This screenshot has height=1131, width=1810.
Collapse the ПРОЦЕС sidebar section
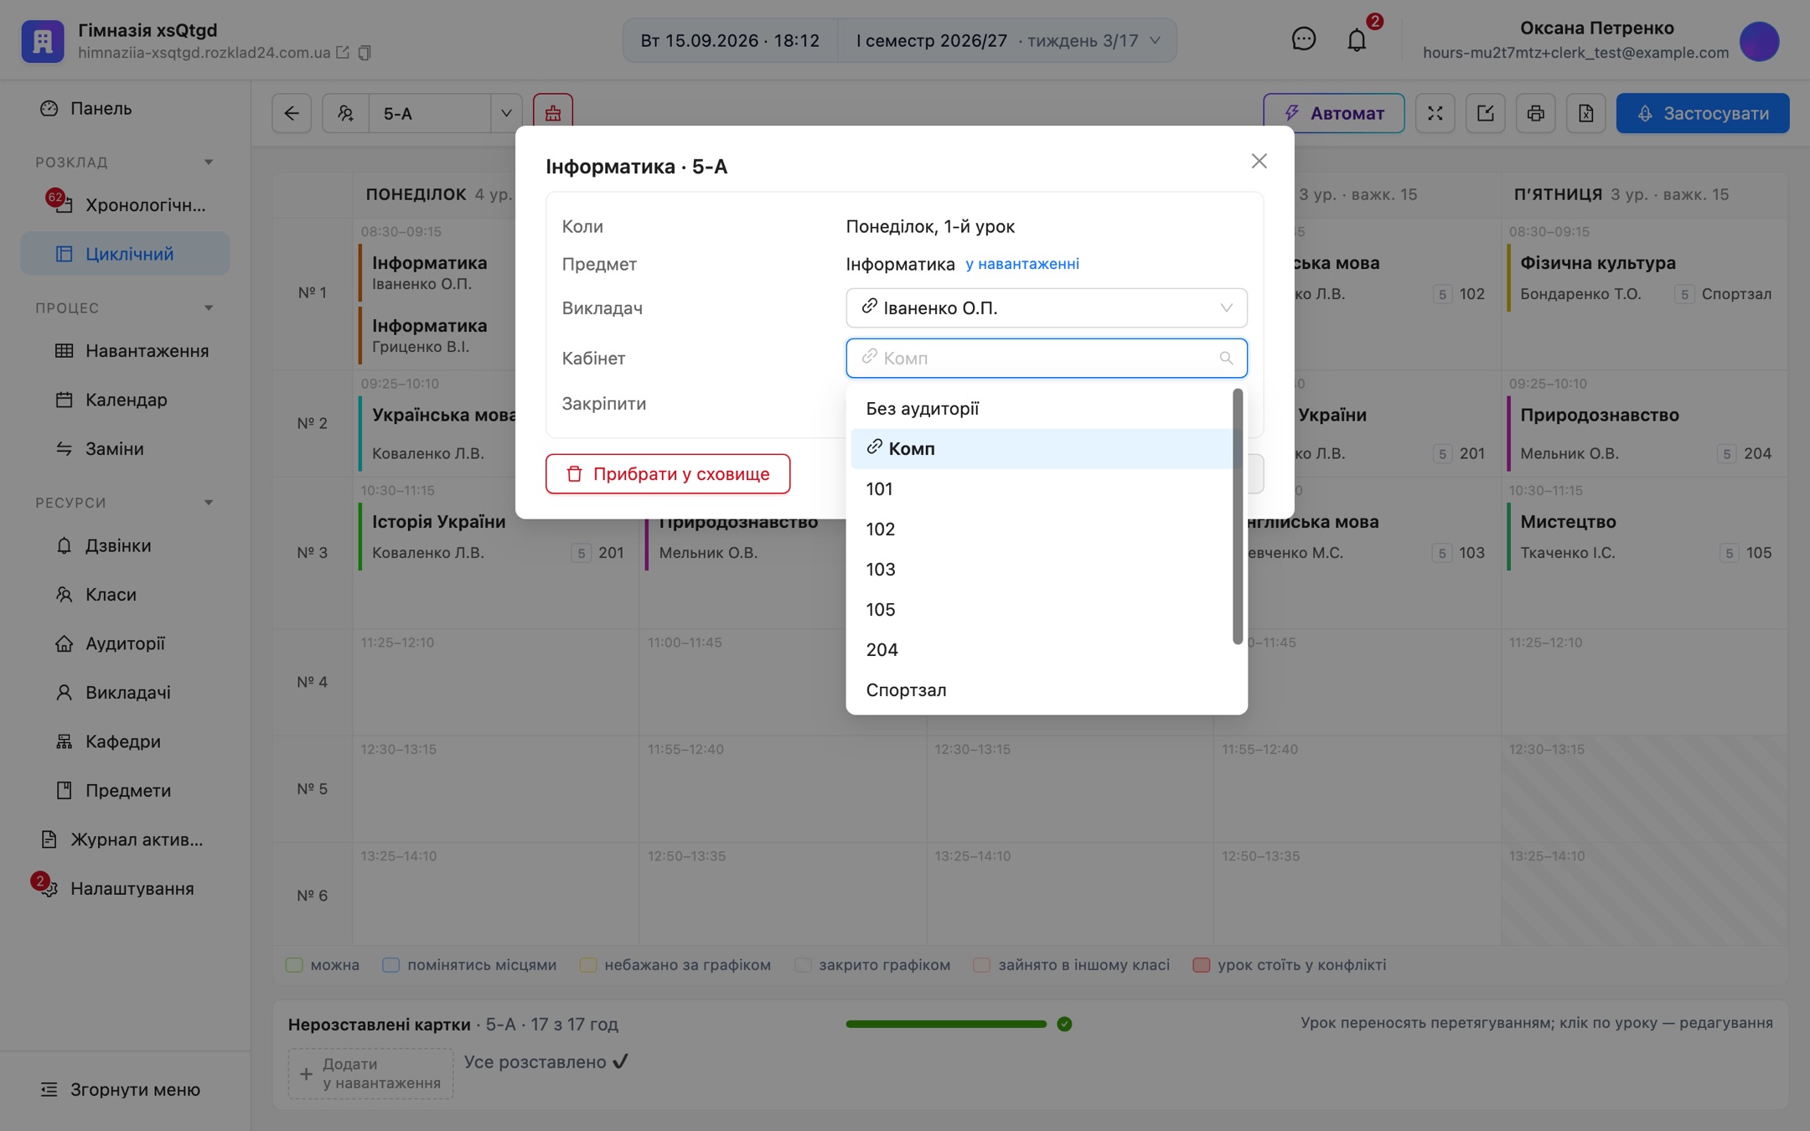pyautogui.click(x=209, y=307)
